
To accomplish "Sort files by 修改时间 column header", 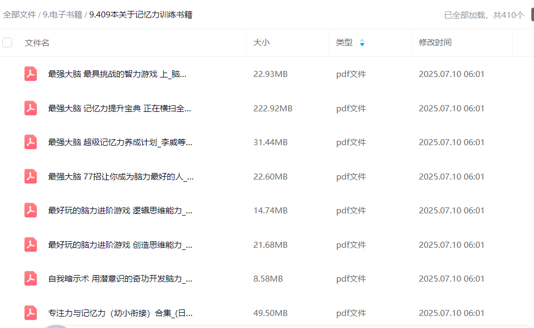I will 435,43.
